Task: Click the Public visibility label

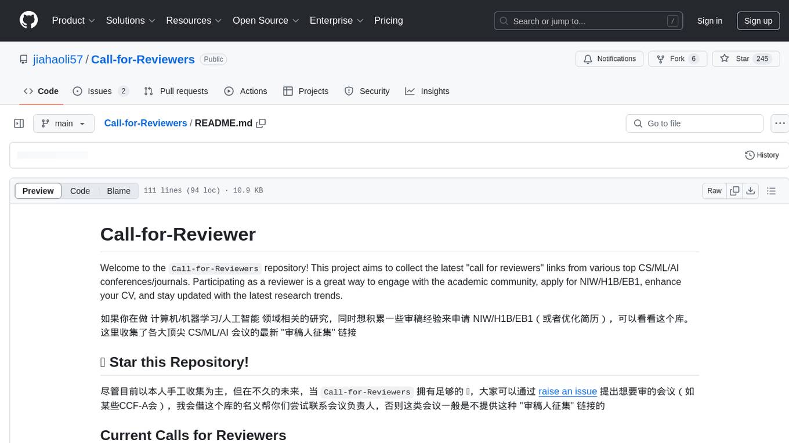Action: point(213,59)
